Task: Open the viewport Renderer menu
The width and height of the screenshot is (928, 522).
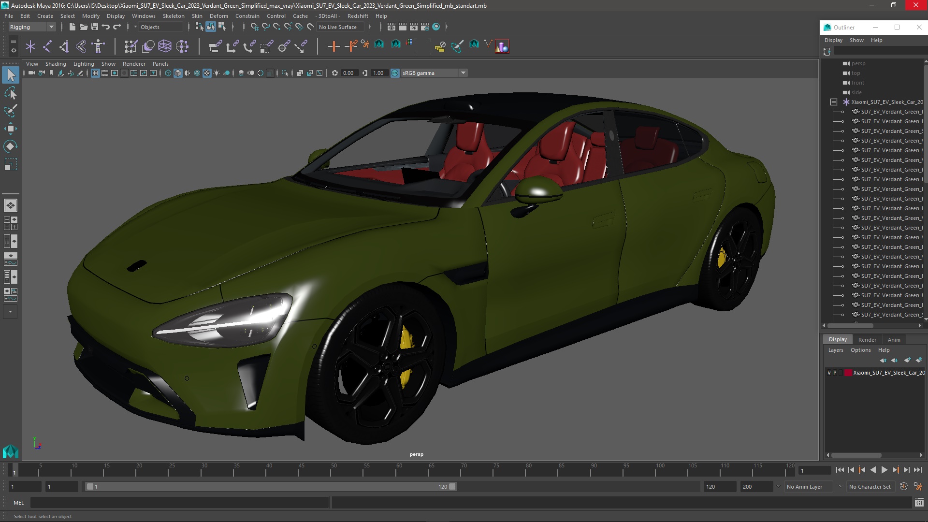Action: click(134, 64)
